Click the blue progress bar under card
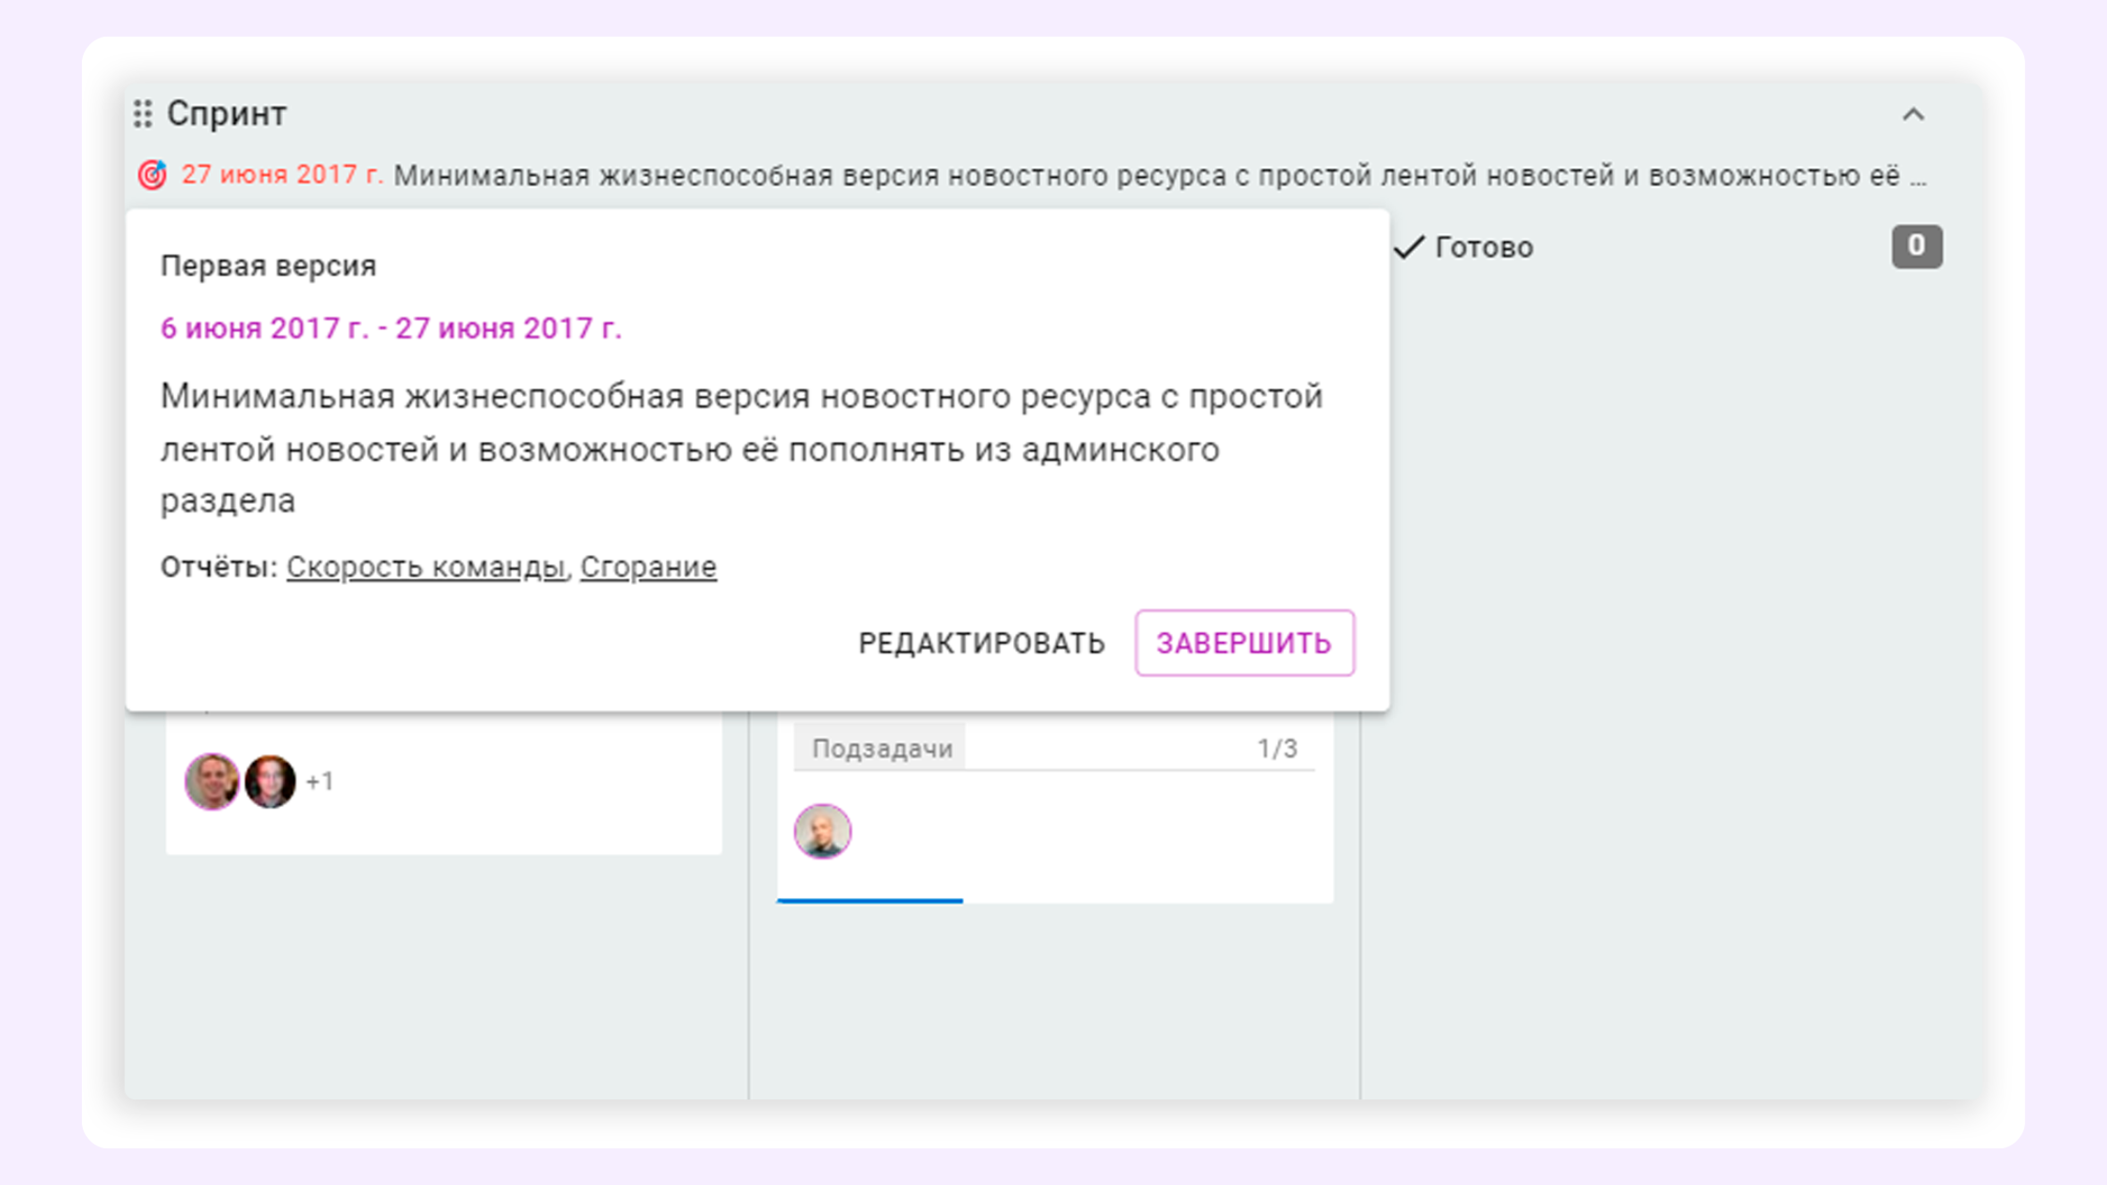 (869, 900)
